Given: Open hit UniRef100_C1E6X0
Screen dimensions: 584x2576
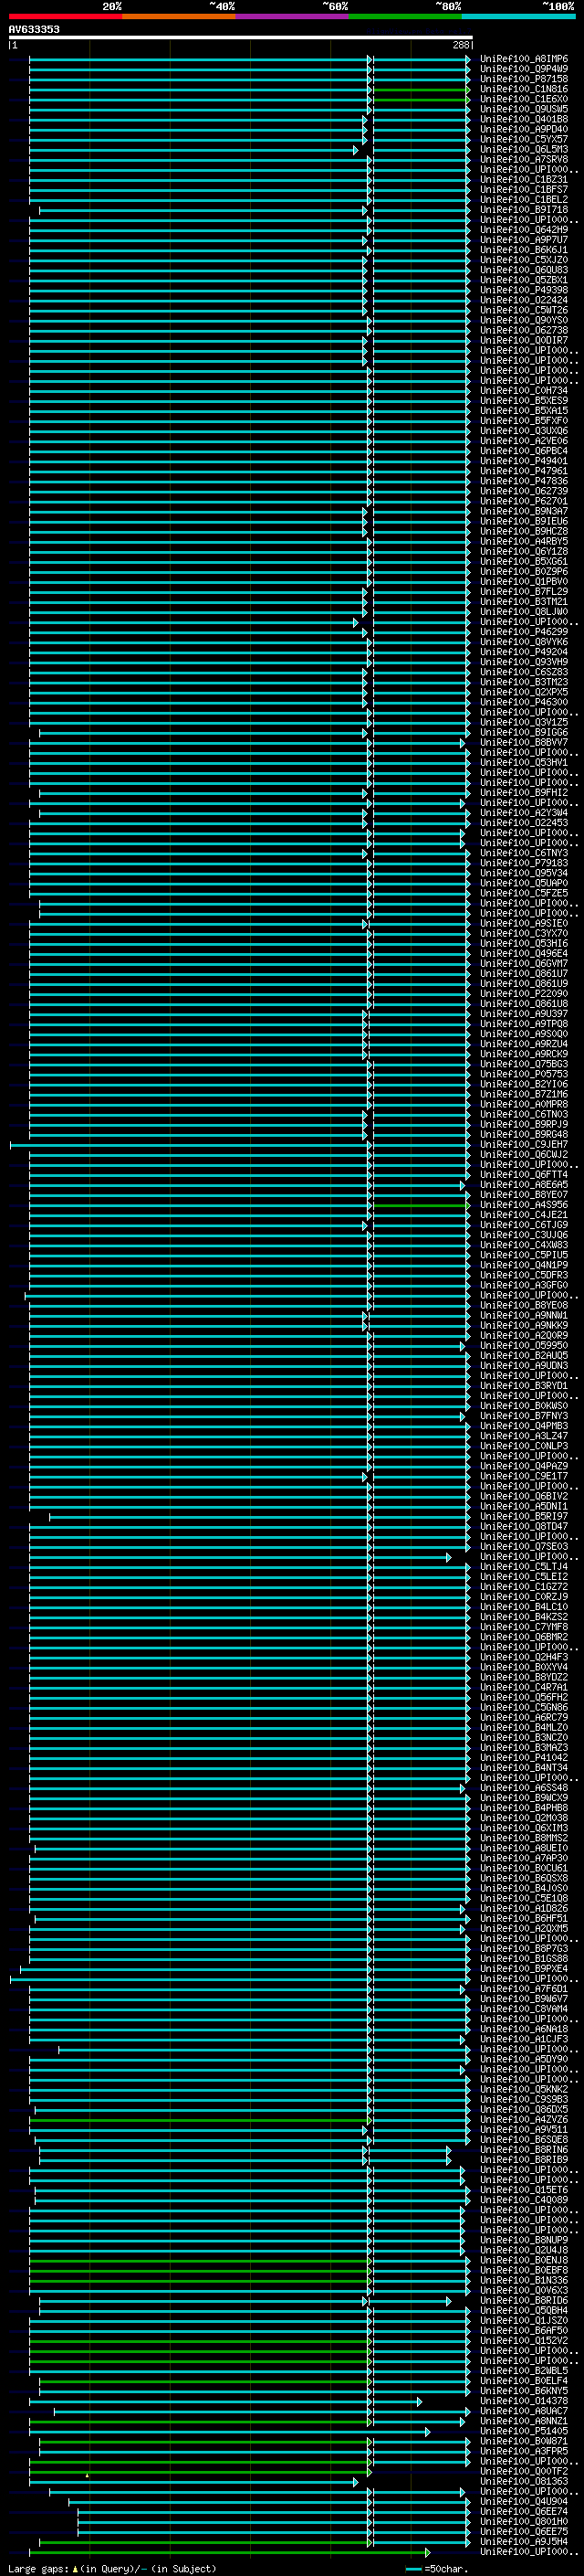Looking at the screenshot, I should (x=524, y=99).
